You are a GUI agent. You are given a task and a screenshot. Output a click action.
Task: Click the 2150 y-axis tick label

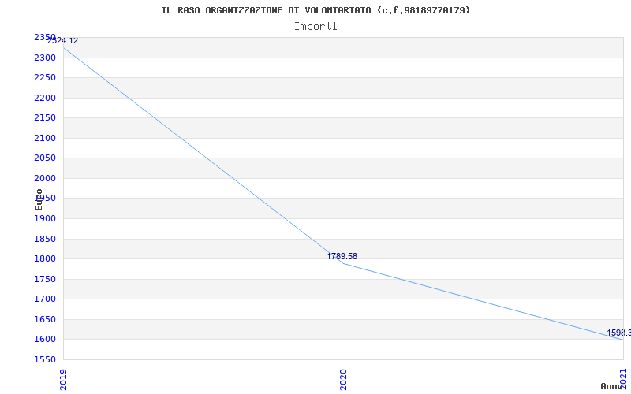click(x=45, y=117)
